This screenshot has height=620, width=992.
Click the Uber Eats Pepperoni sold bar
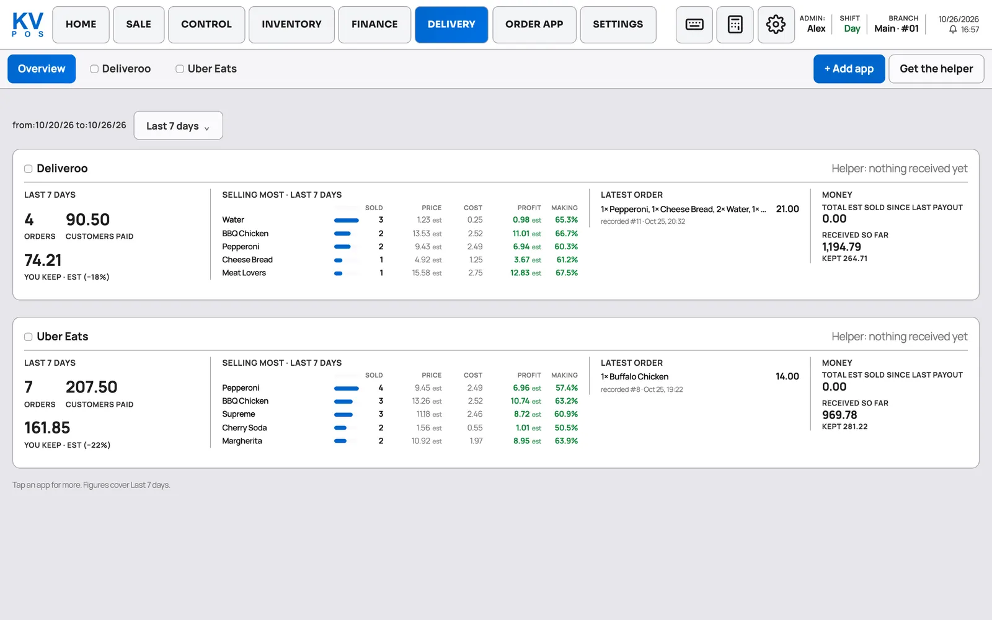[x=347, y=388]
